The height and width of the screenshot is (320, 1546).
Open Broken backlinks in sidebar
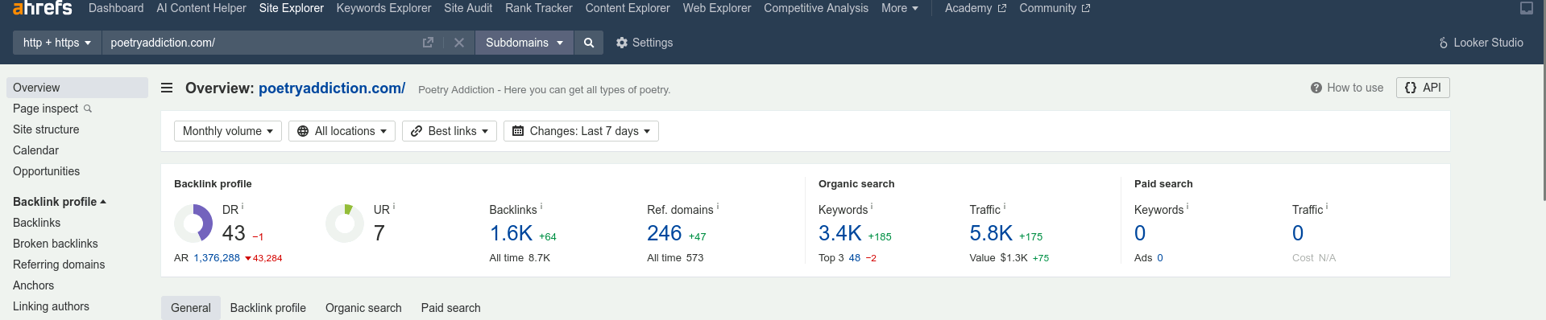point(56,244)
